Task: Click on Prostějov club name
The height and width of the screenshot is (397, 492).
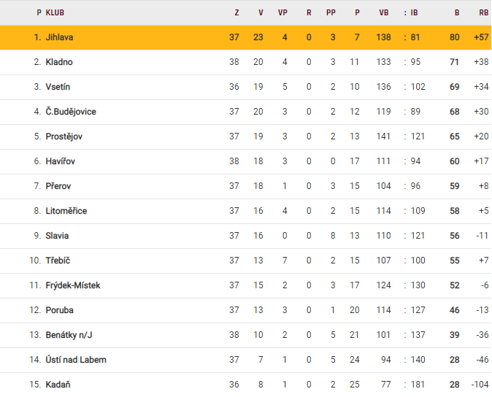Action: pyautogui.click(x=64, y=136)
